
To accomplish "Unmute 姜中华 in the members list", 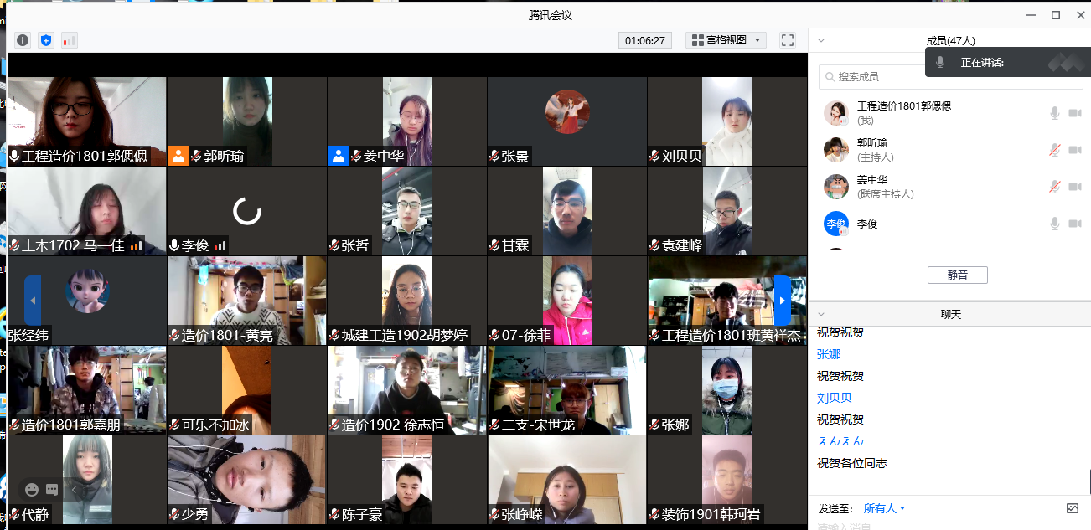I will (x=1055, y=187).
